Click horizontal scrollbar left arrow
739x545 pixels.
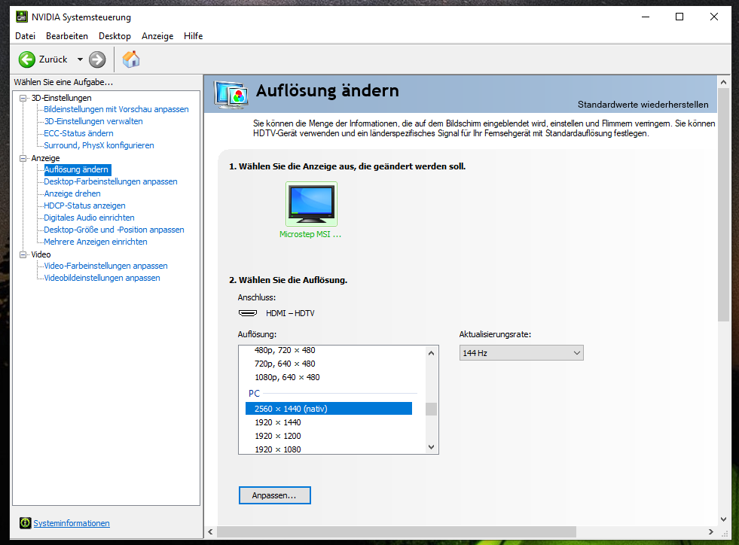pyautogui.click(x=210, y=531)
